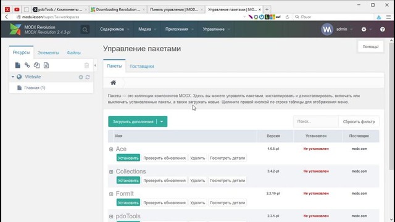Switch to the Файлы tab
Viewport: 395px width, 222px height.
coord(73,52)
